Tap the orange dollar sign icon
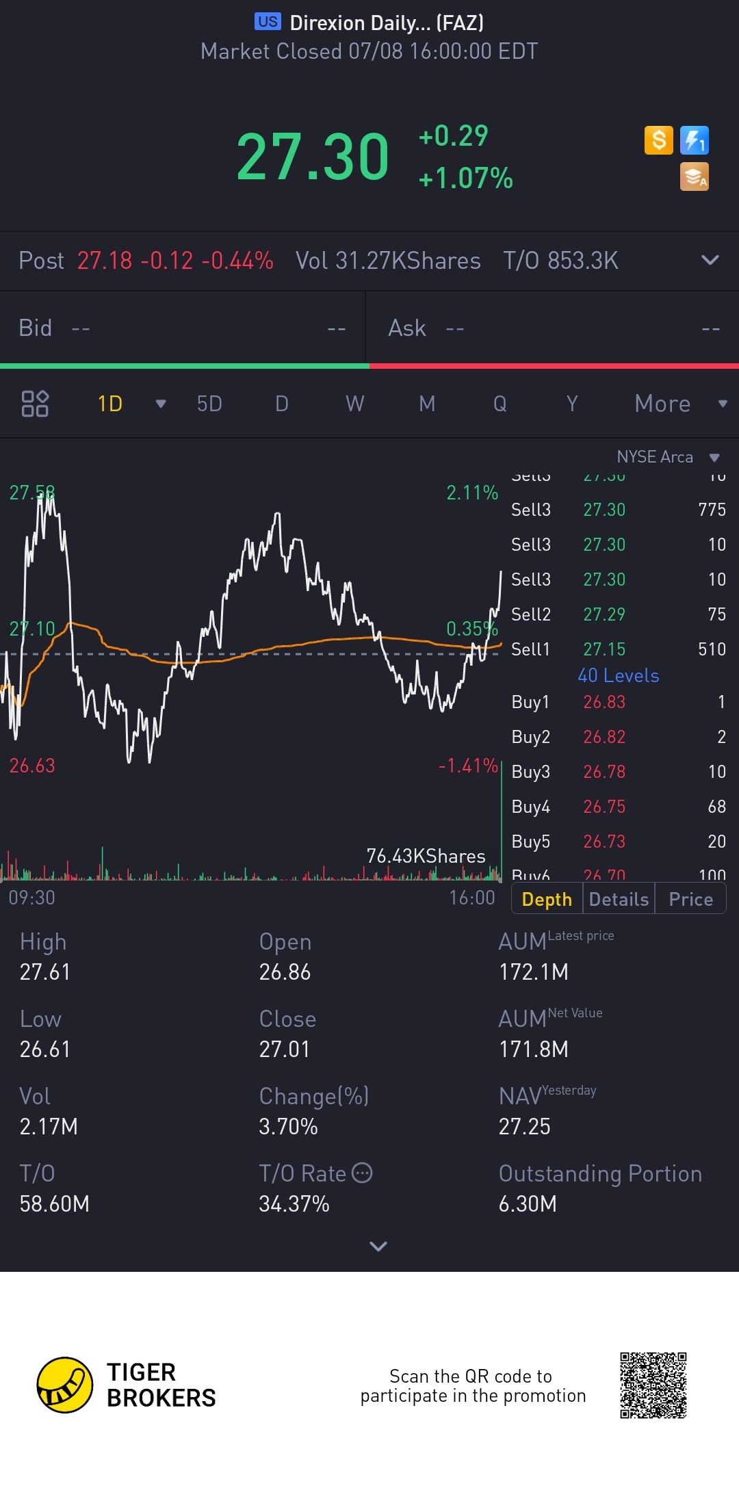Image resolution: width=739 pixels, height=1499 pixels. pyautogui.click(x=658, y=140)
